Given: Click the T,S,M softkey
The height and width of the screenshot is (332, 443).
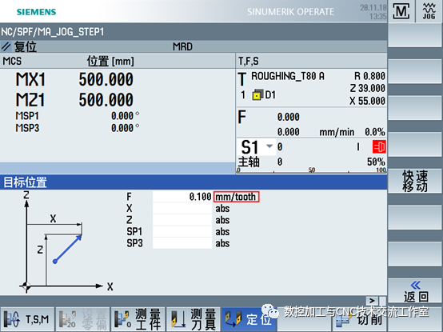Looking at the screenshot, I should tap(27, 319).
